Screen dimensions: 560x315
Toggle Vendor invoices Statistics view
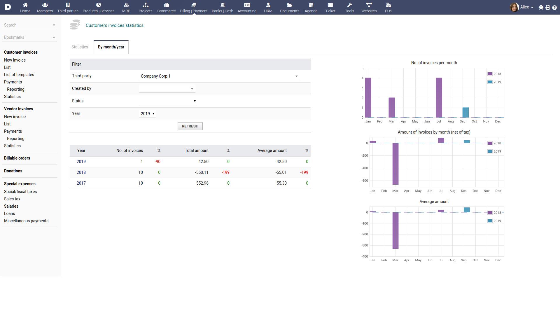12,145
